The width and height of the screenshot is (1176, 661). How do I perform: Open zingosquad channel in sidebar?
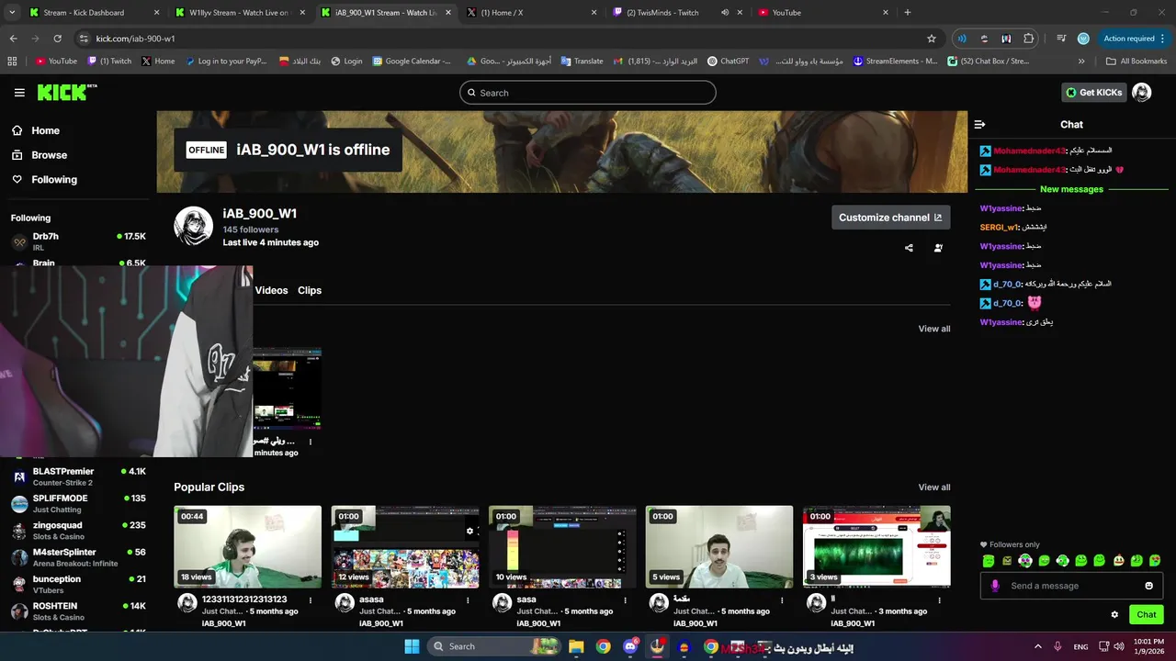click(78, 531)
